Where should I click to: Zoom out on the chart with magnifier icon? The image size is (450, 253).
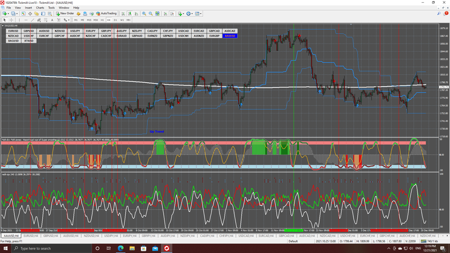(150, 13)
